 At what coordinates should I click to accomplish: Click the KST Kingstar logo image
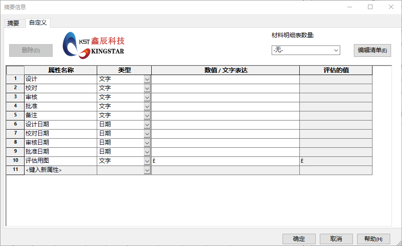(x=94, y=45)
